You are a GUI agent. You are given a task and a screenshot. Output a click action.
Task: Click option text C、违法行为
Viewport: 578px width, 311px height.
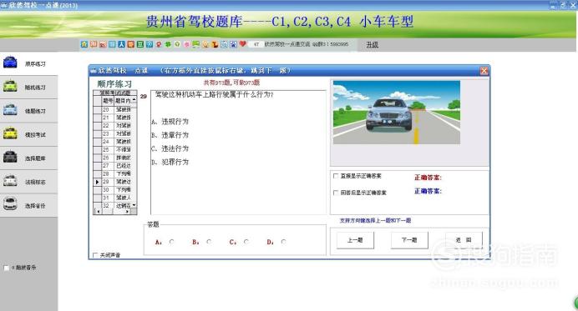pos(170,148)
